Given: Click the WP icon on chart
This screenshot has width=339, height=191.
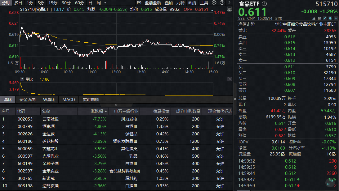Looking at the screenshot, I should [x=229, y=9].
